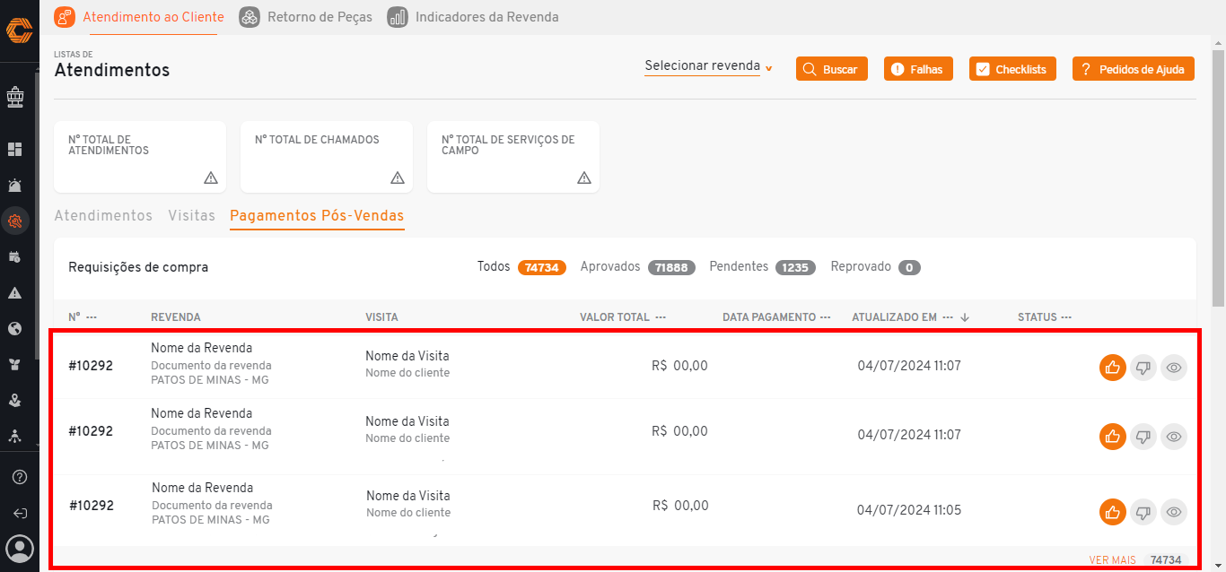Filter by Reprovado requests
Viewport: 1226px width, 572px height.
pyautogui.click(x=876, y=267)
